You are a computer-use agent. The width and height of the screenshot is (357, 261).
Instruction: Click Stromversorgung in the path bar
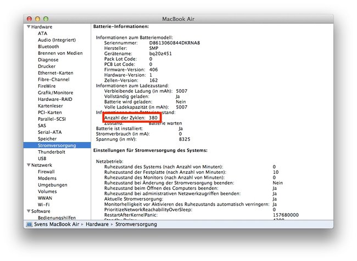click(x=136, y=224)
